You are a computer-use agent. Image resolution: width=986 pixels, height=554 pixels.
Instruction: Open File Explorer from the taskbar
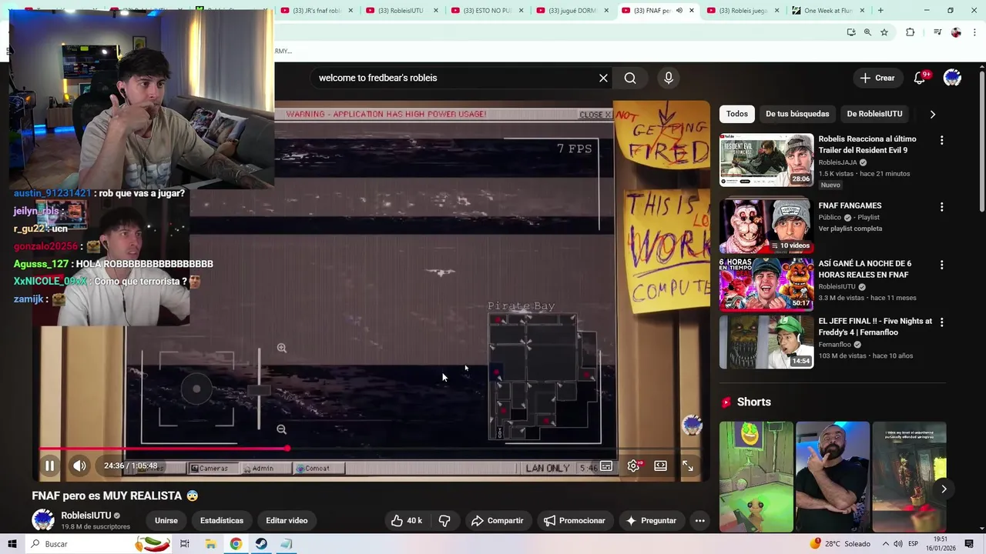[x=210, y=544]
